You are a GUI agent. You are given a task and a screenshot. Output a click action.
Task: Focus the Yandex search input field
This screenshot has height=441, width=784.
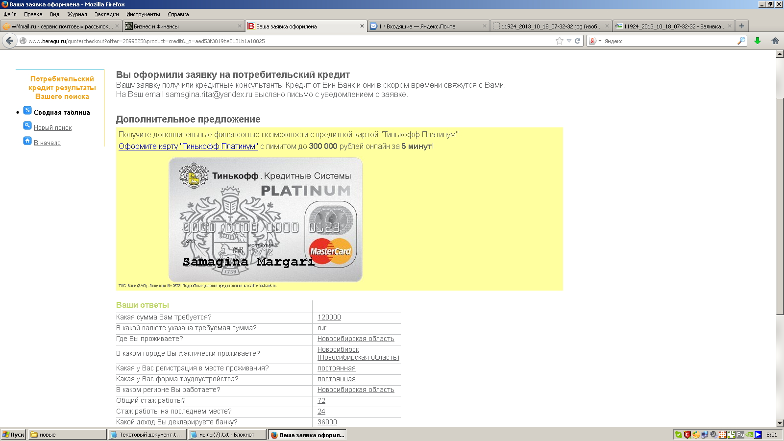click(669, 41)
